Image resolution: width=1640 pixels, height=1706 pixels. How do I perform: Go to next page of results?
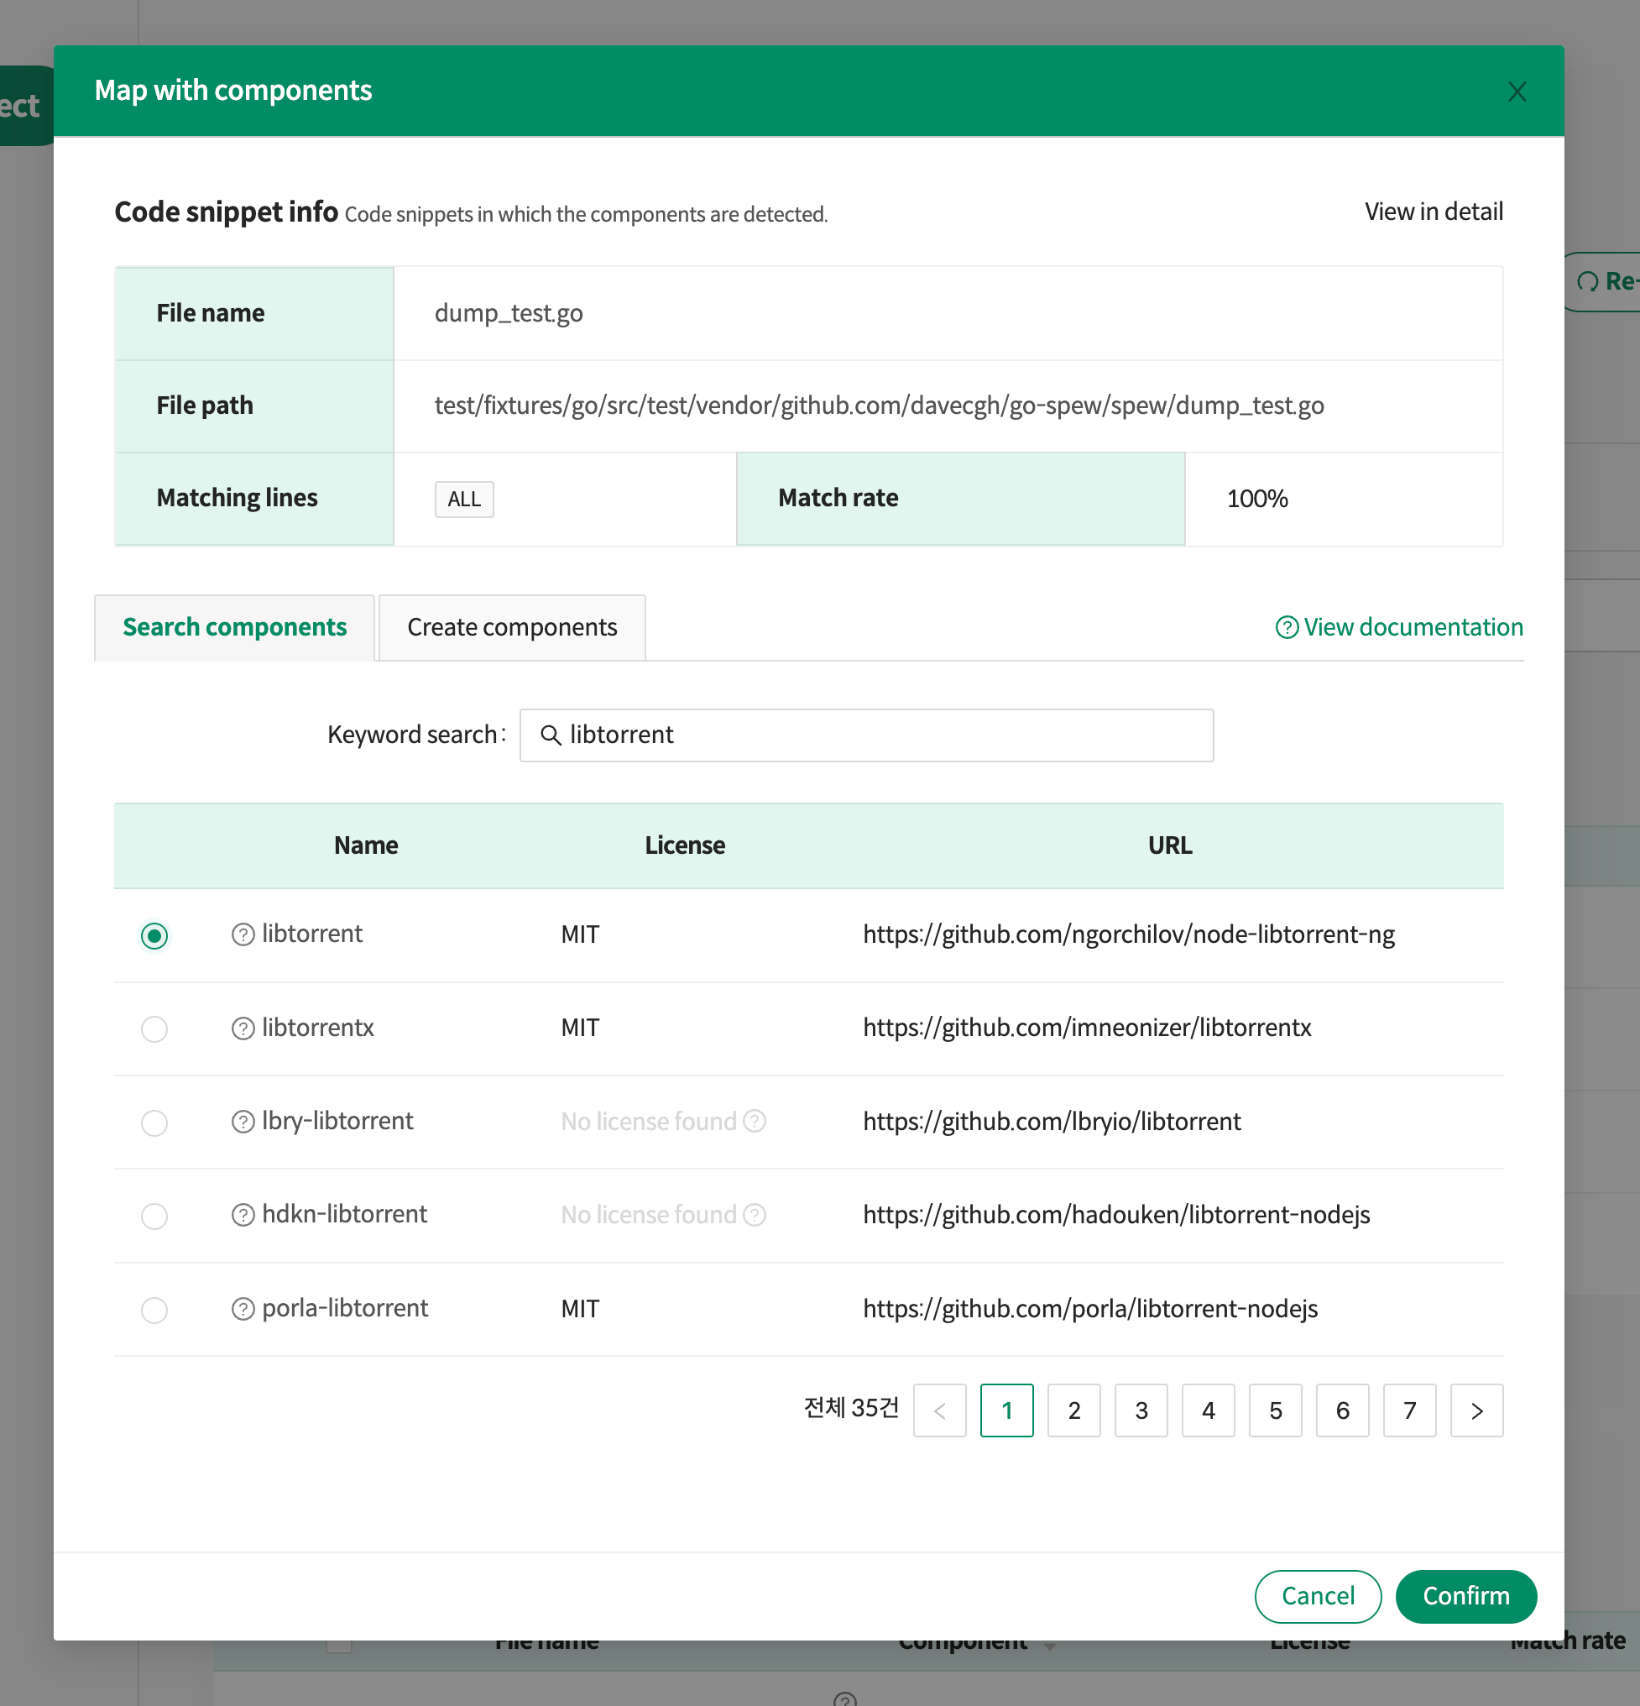(1475, 1411)
